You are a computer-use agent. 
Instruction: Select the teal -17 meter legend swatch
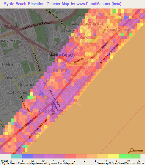pyautogui.click(x=17, y=156)
